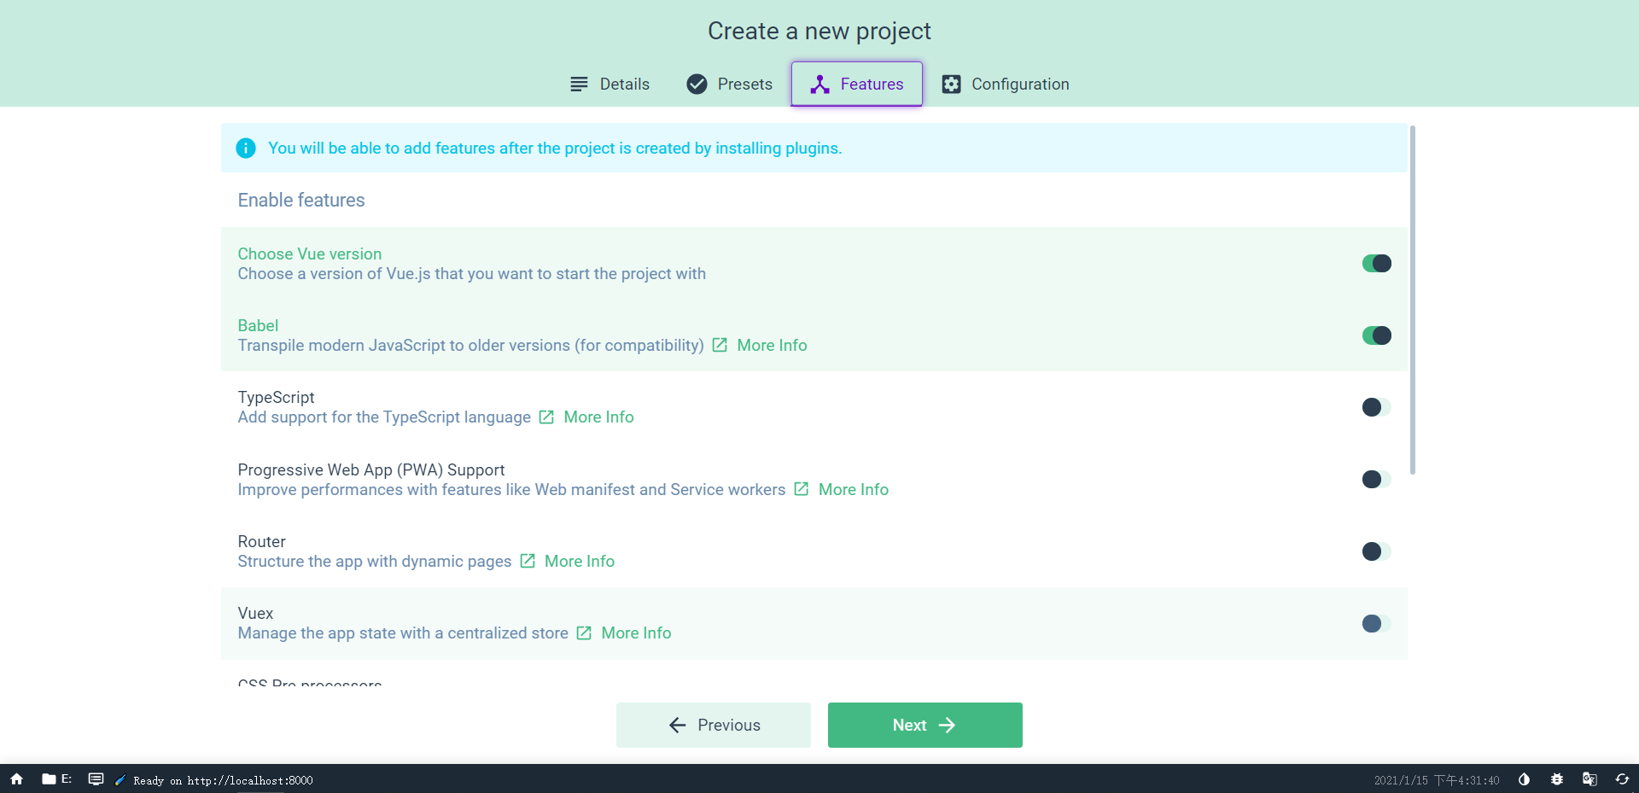Image resolution: width=1639 pixels, height=793 pixels.
Task: Click the Ready on http://localhost:8000 status message
Action: click(x=223, y=780)
